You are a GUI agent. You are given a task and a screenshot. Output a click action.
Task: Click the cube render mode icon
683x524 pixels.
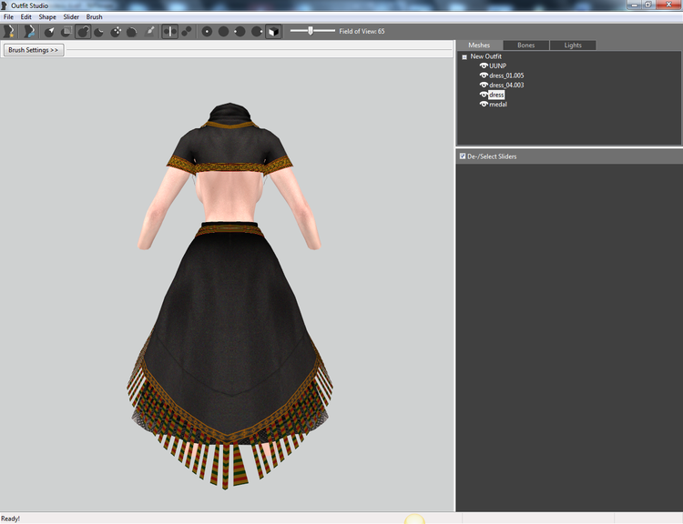pyautogui.click(x=273, y=31)
